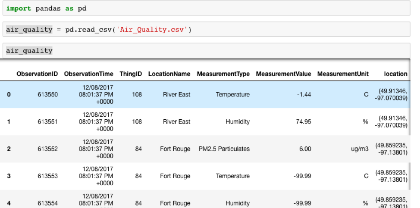This screenshot has width=420, height=208.
Task: Click ObservationID cell 613551
Action: click(x=48, y=121)
